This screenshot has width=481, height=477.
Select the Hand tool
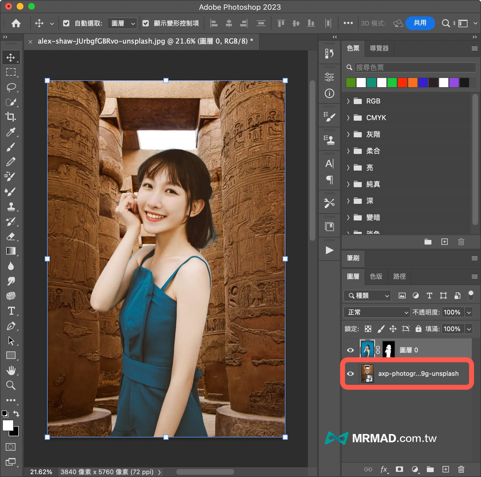(x=11, y=370)
